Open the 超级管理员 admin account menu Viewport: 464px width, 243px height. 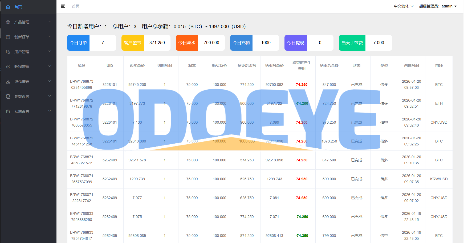(x=438, y=6)
